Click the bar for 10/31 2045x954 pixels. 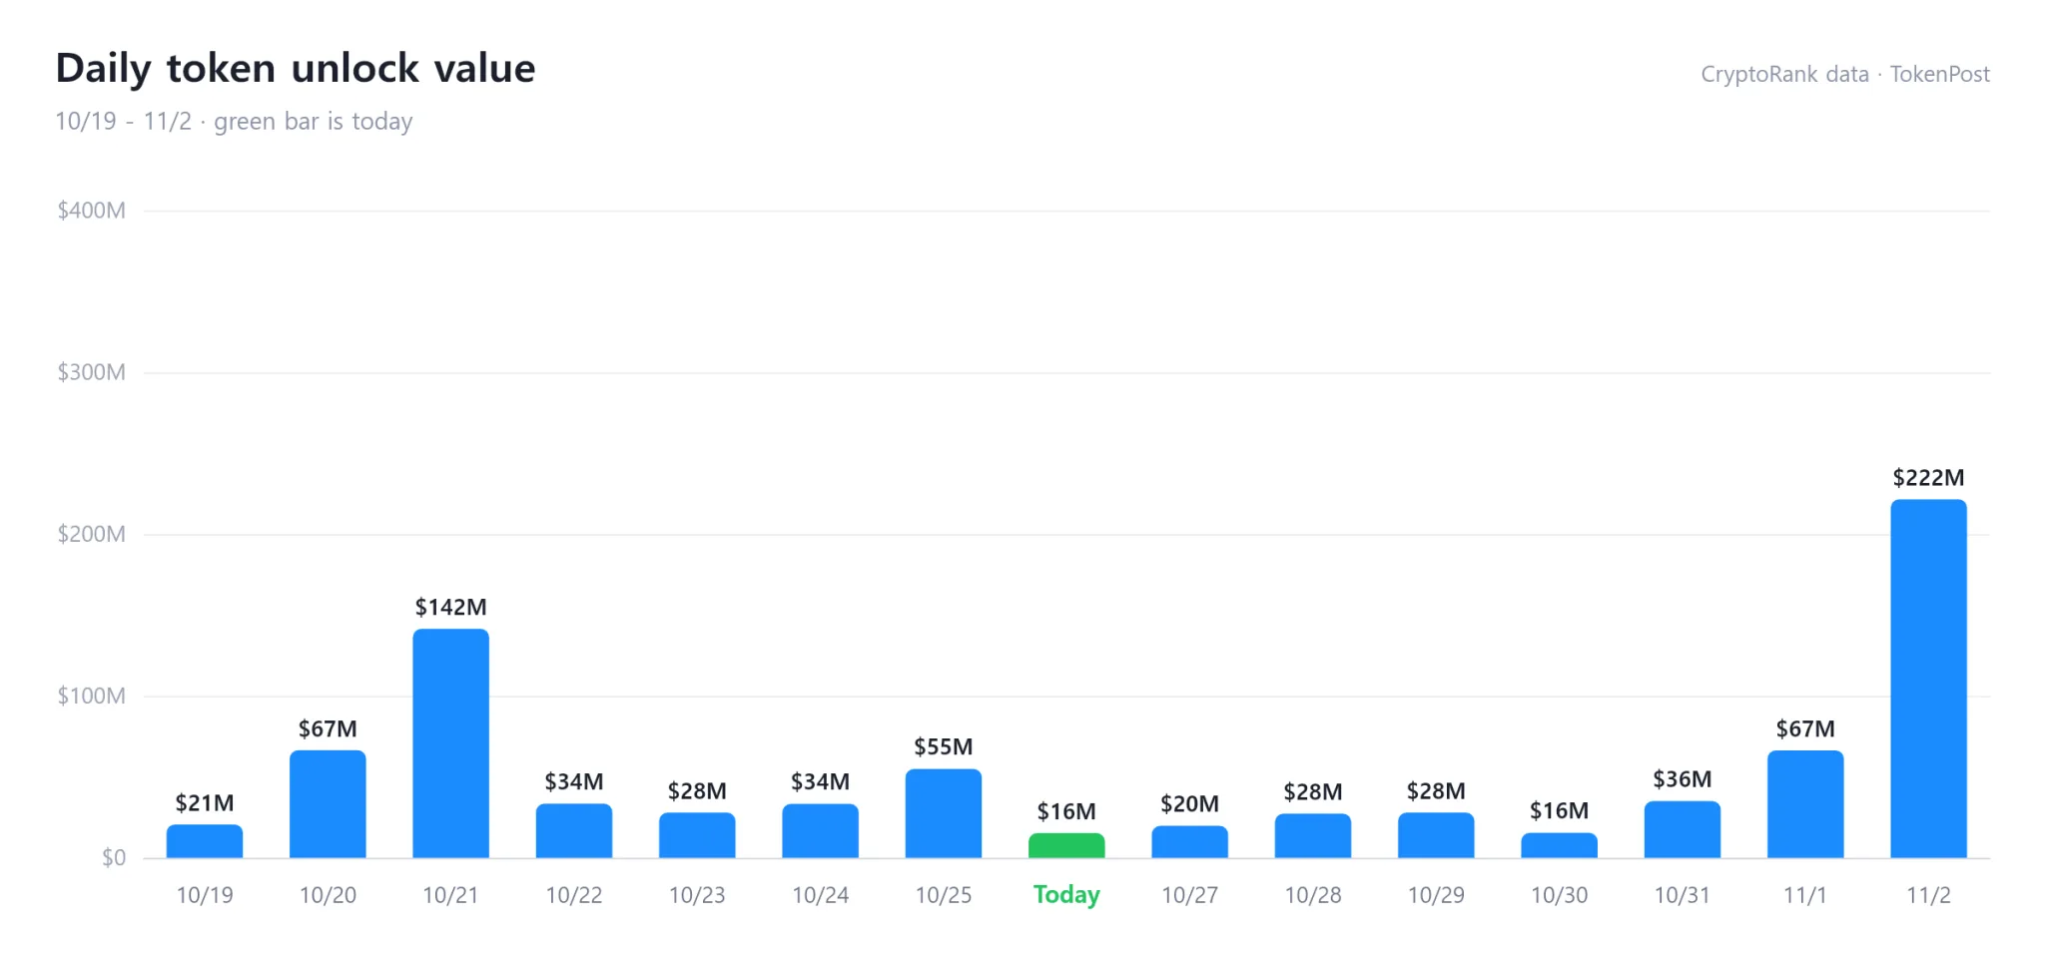pyautogui.click(x=1683, y=829)
